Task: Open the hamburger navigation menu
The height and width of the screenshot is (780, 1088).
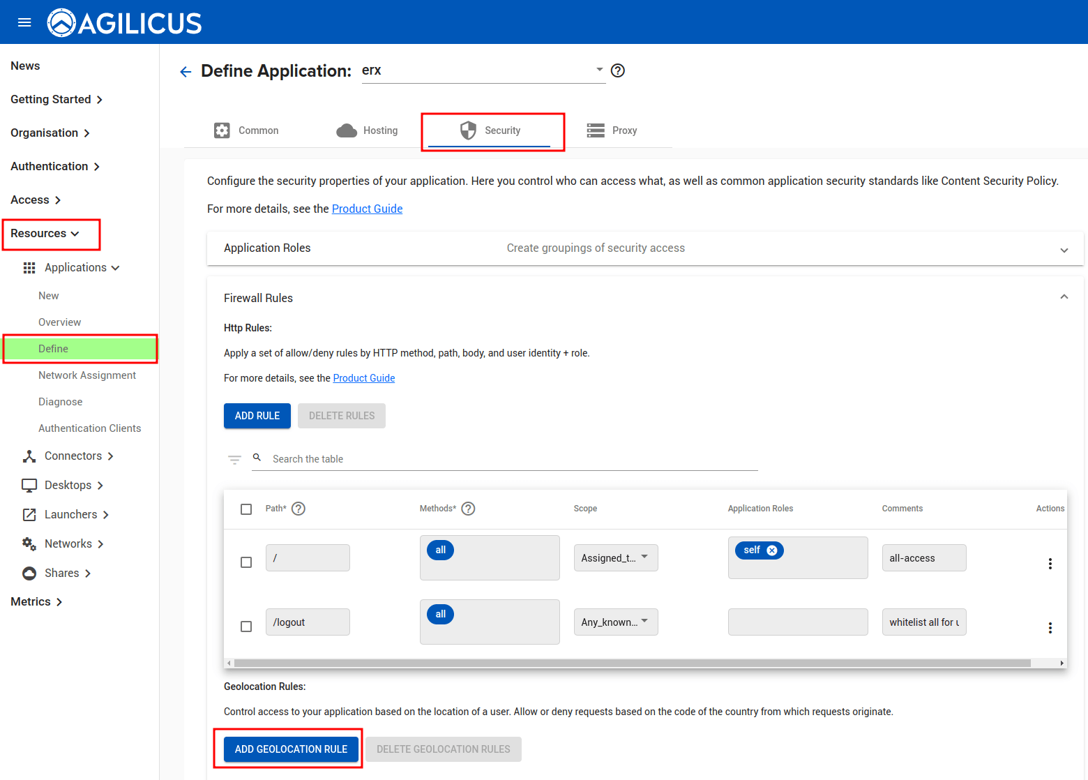Action: [x=24, y=22]
